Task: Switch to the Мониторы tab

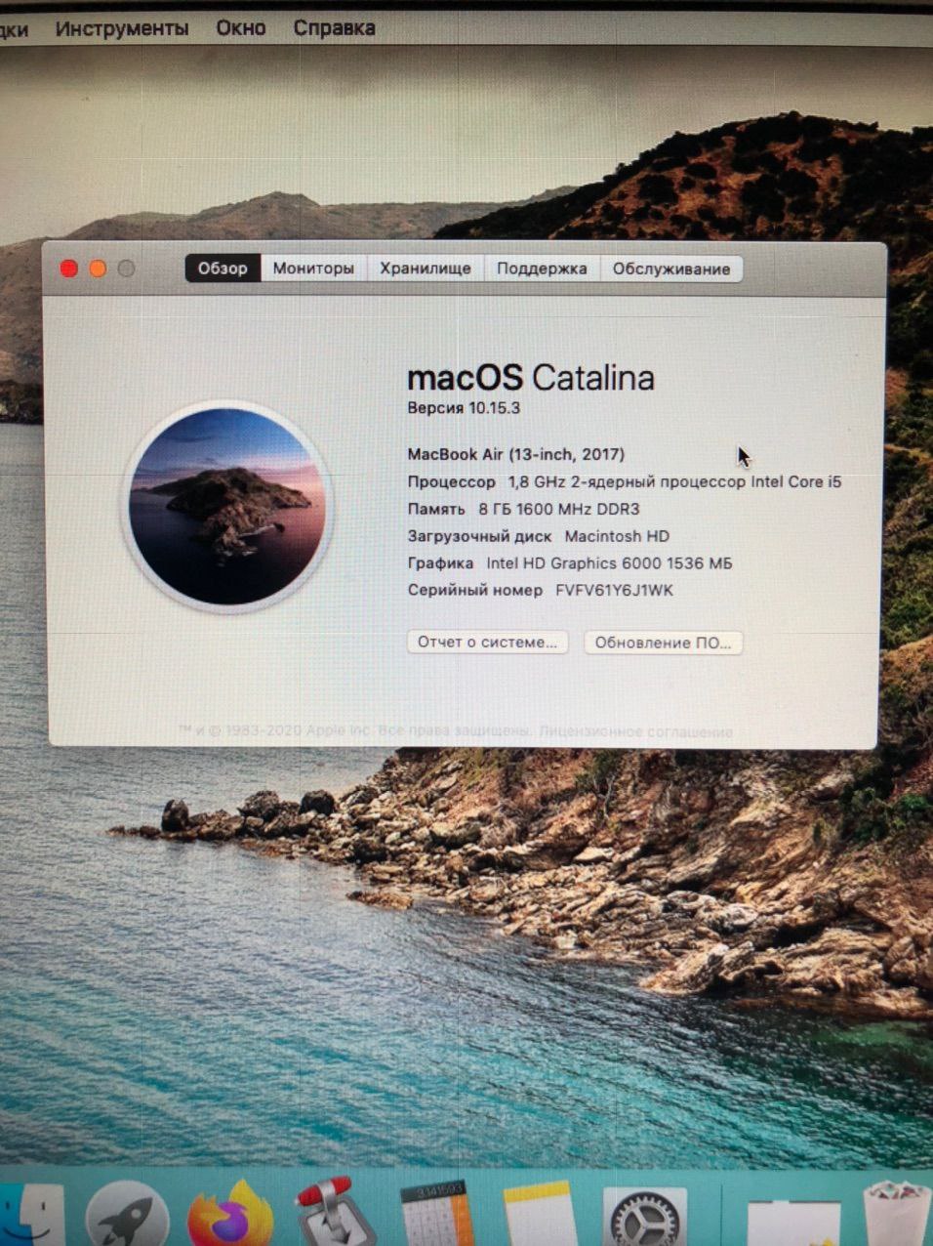Action: [x=313, y=269]
